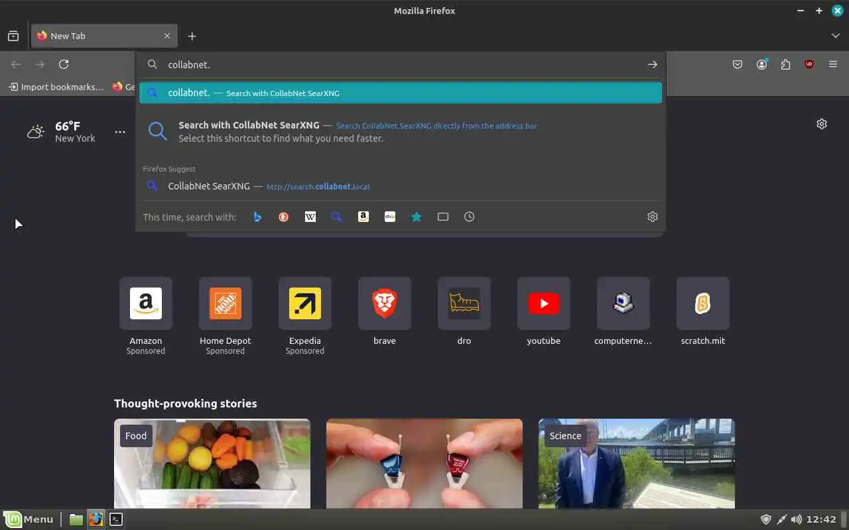Launch Terminal from taskbar

pyautogui.click(x=116, y=519)
